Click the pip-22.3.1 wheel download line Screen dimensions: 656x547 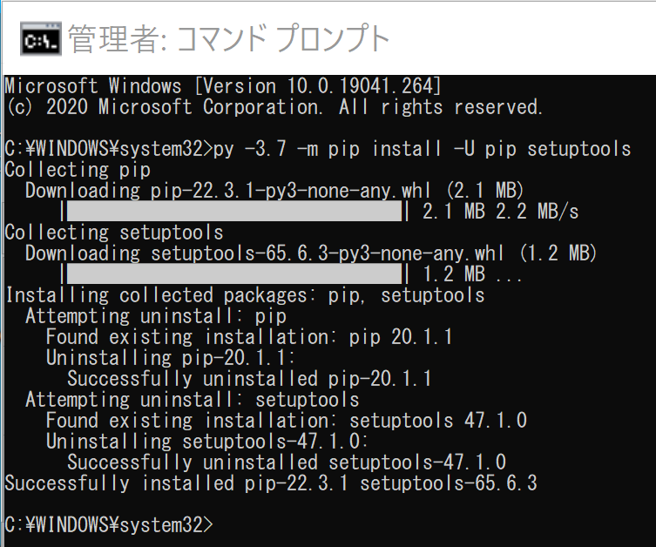(274, 191)
